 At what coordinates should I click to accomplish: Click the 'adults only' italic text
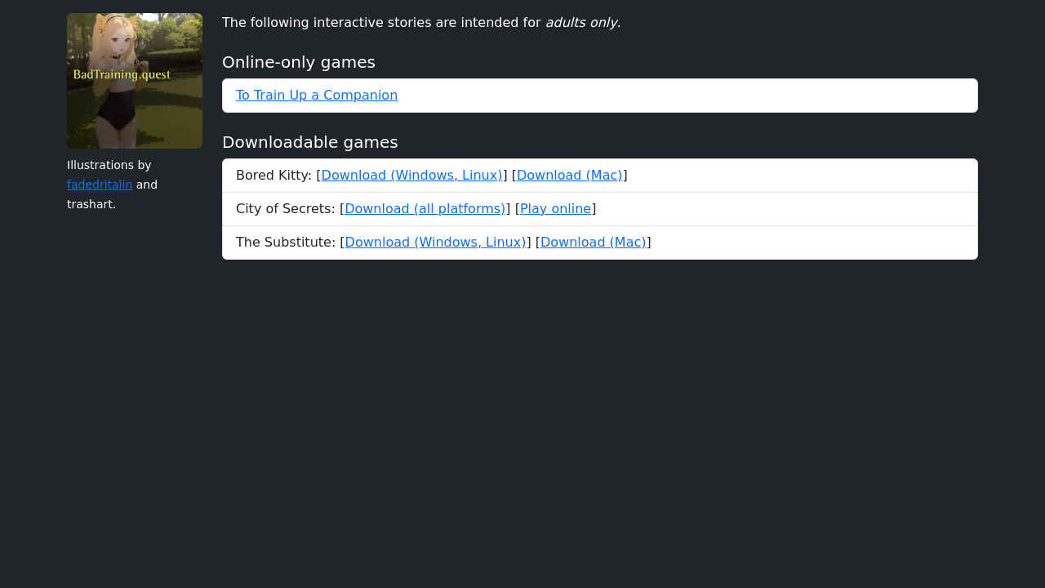pos(581,23)
